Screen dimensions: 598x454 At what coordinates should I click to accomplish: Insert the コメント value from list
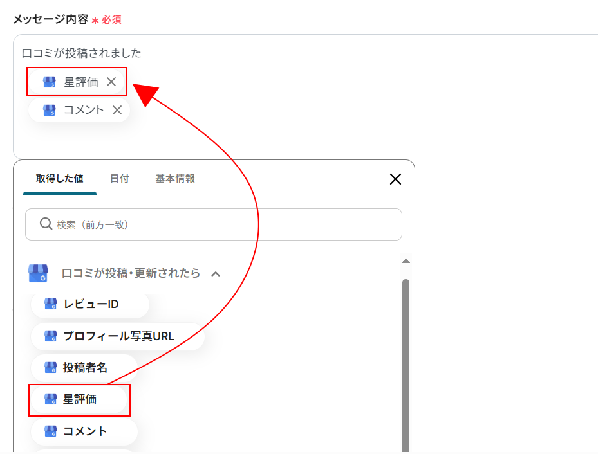84,431
